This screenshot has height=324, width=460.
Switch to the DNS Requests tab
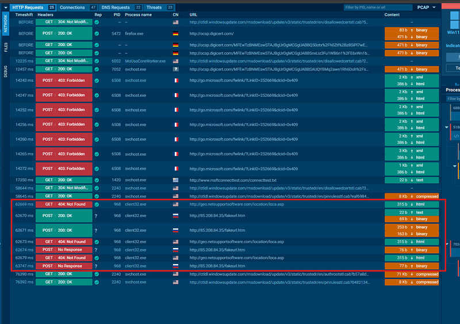point(121,7)
